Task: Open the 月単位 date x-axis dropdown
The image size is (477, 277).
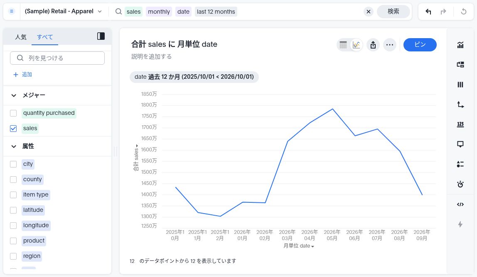Action: (299, 246)
